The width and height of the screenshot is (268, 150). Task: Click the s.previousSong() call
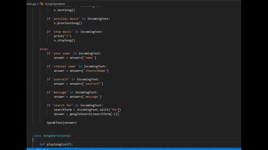68,23
